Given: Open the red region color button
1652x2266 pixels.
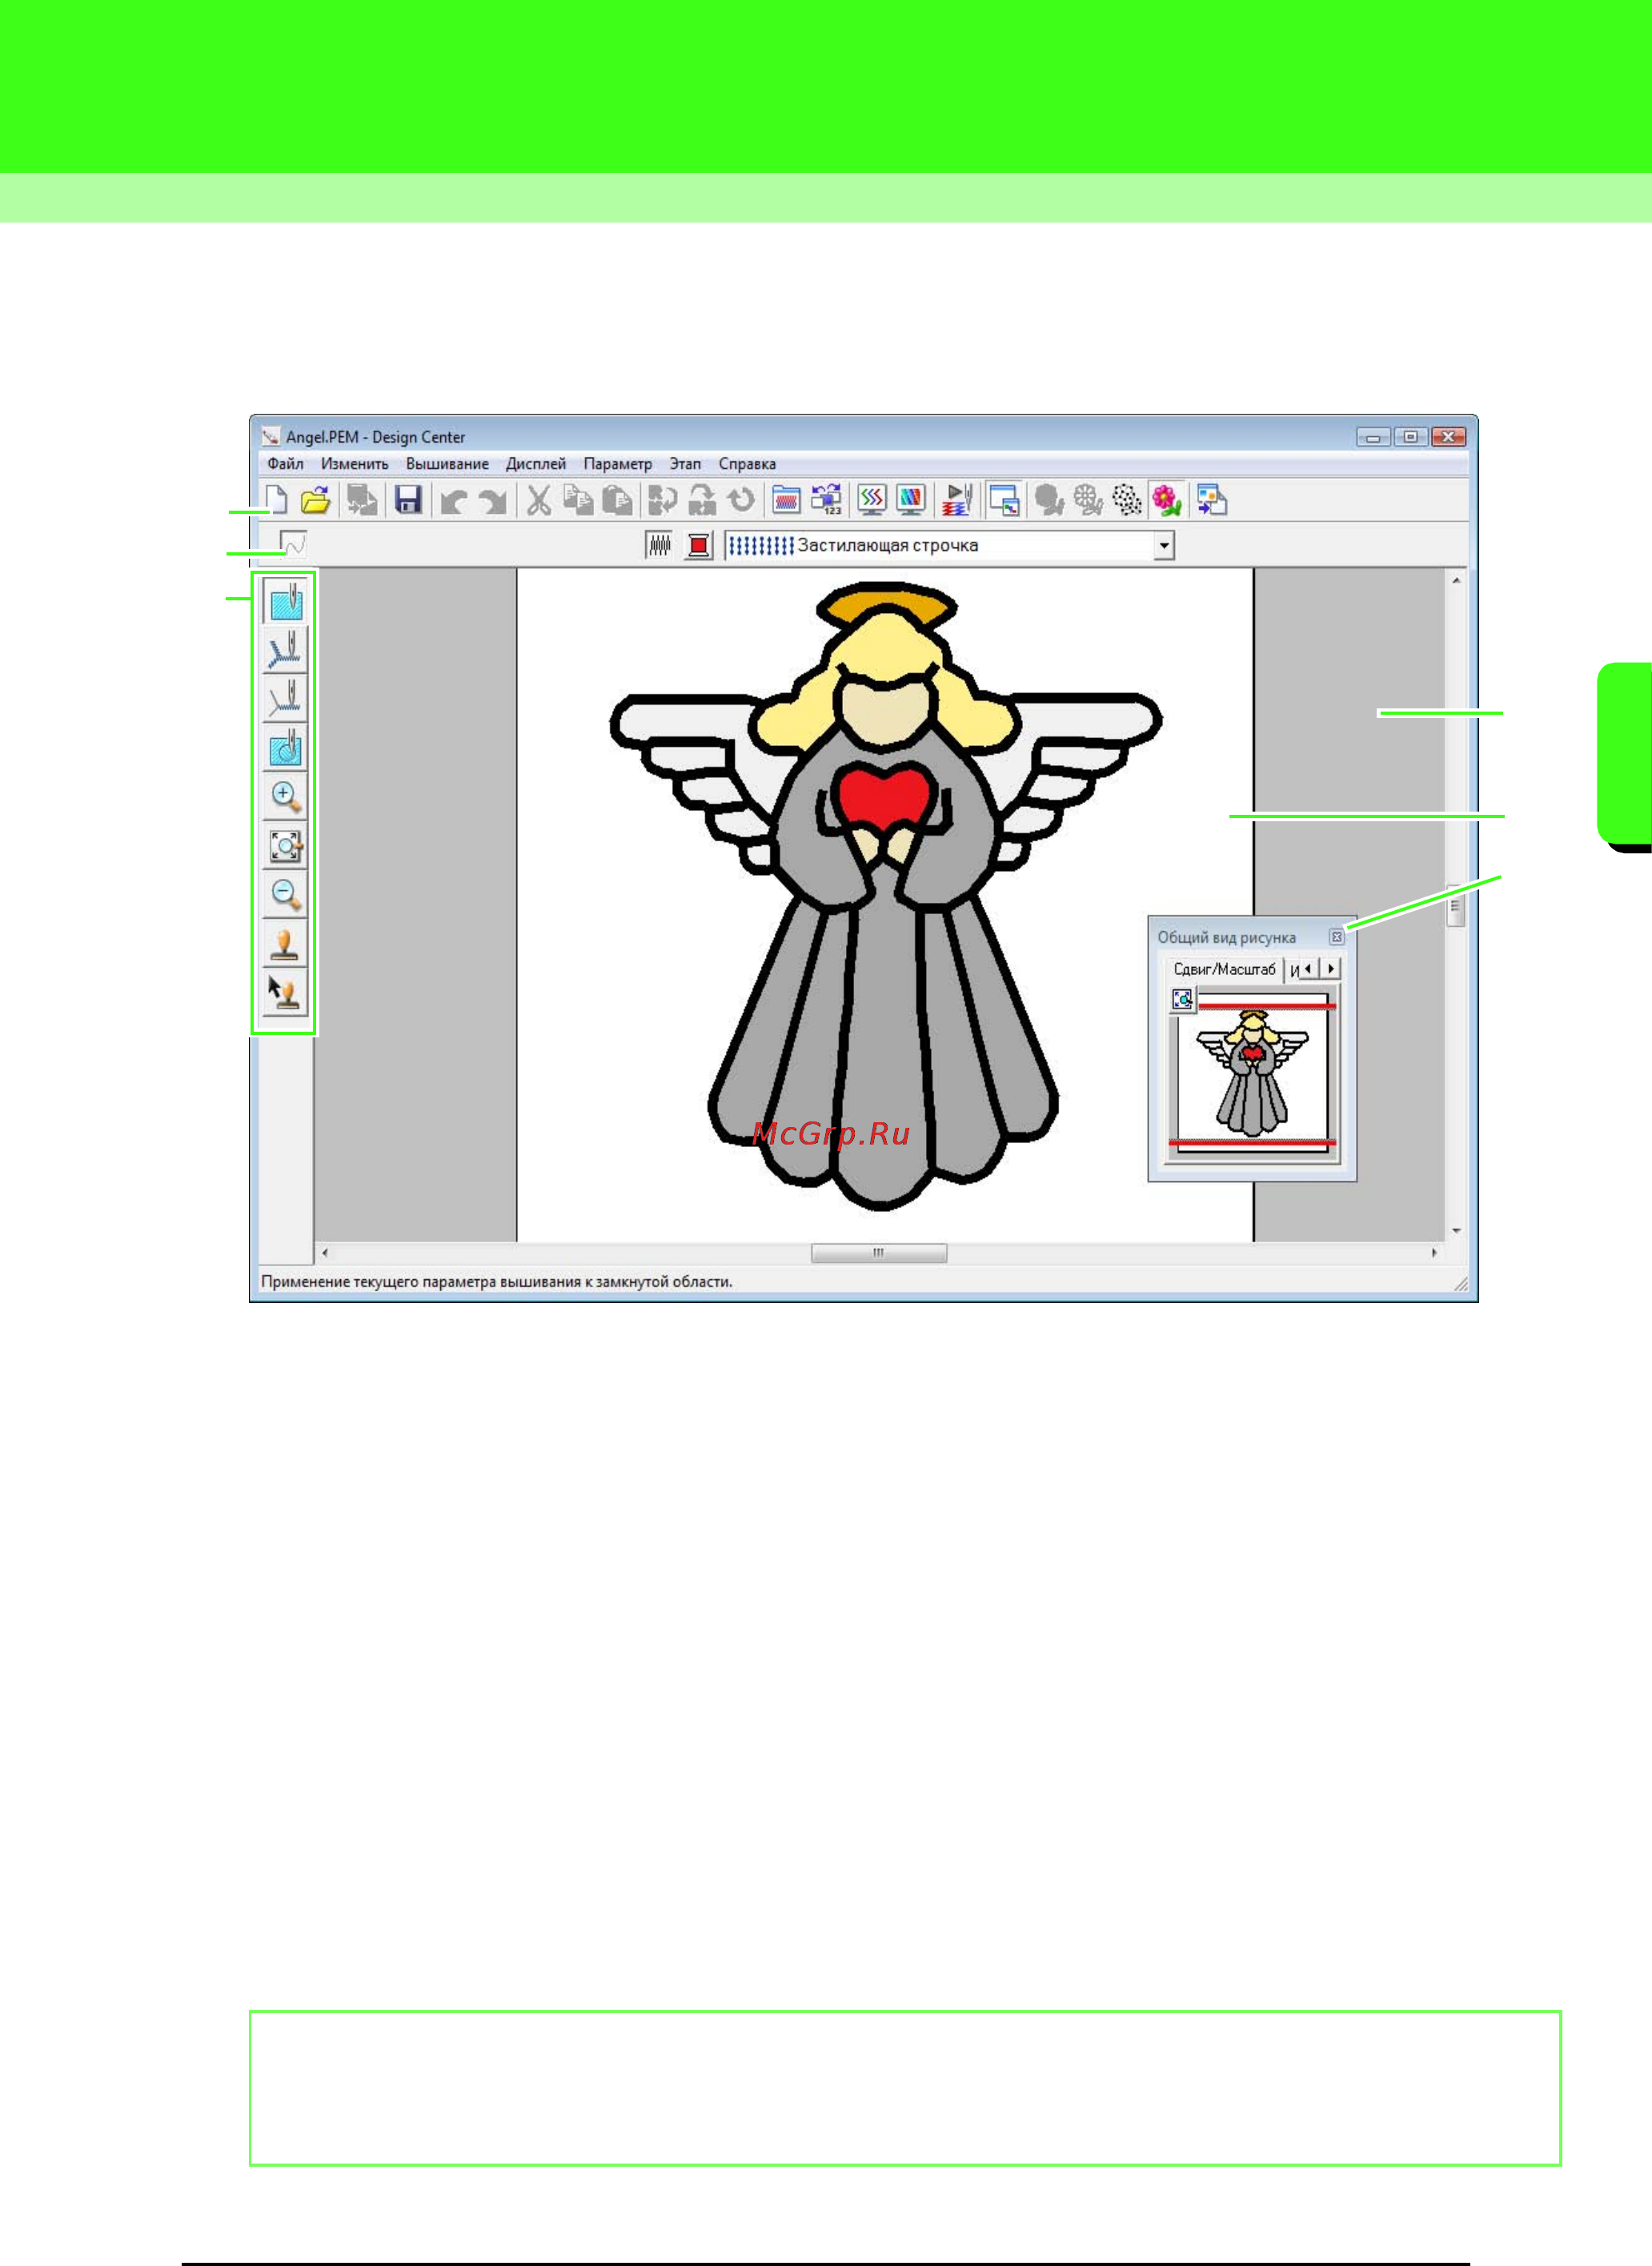Looking at the screenshot, I should [x=699, y=545].
